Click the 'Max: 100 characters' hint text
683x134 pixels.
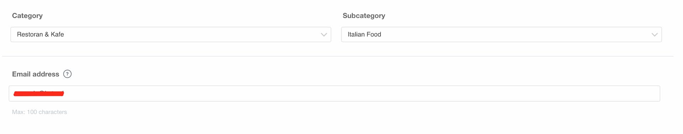(39, 112)
